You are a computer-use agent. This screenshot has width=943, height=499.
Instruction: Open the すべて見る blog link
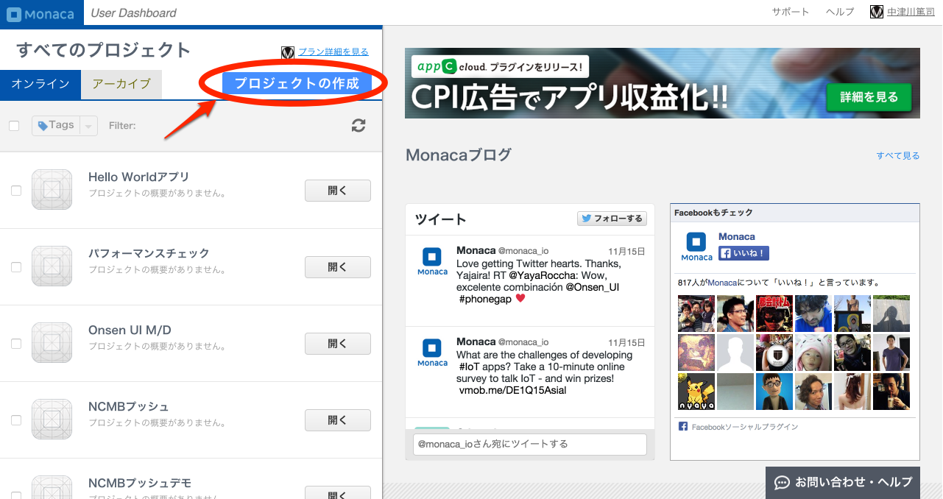[897, 155]
